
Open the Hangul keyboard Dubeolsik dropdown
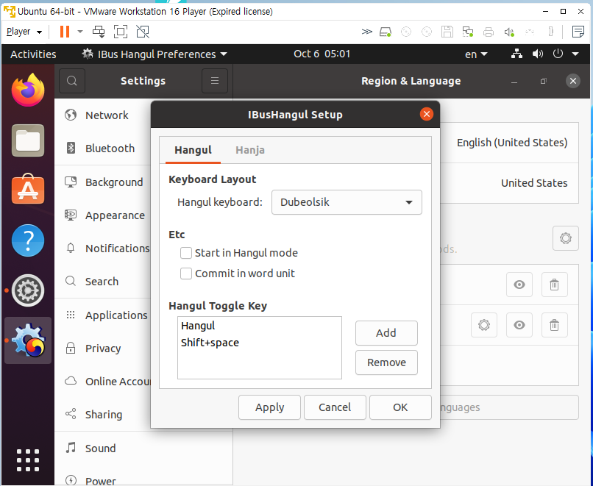click(347, 202)
